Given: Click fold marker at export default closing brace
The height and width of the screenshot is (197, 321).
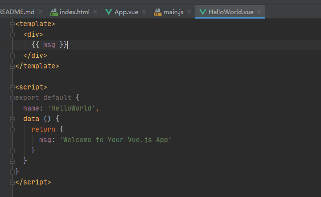Looking at the screenshot, I should pos(12,172).
